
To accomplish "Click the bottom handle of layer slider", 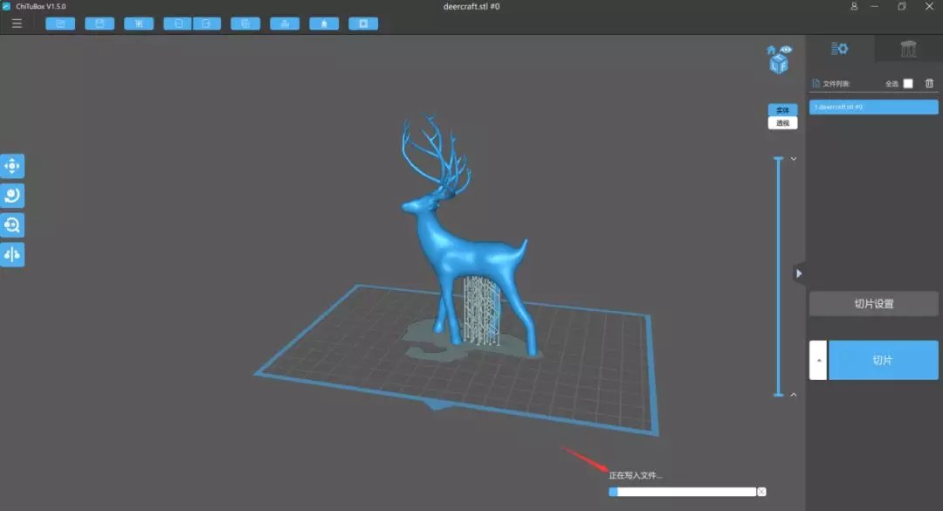I will tap(778, 395).
